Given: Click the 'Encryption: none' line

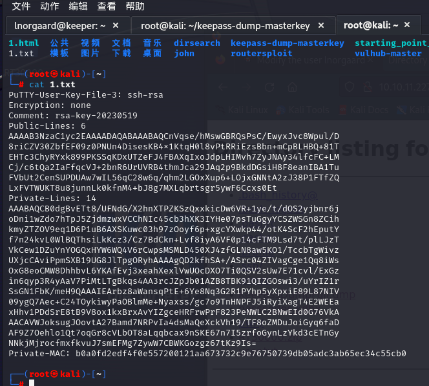Looking at the screenshot, I should click(50, 105).
